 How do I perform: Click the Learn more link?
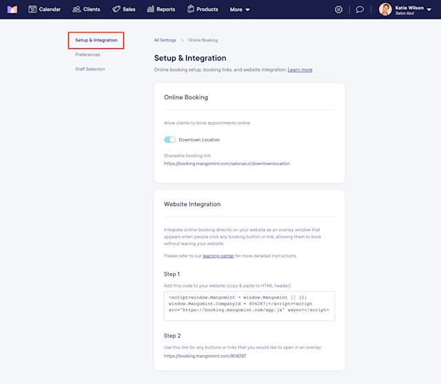point(300,70)
